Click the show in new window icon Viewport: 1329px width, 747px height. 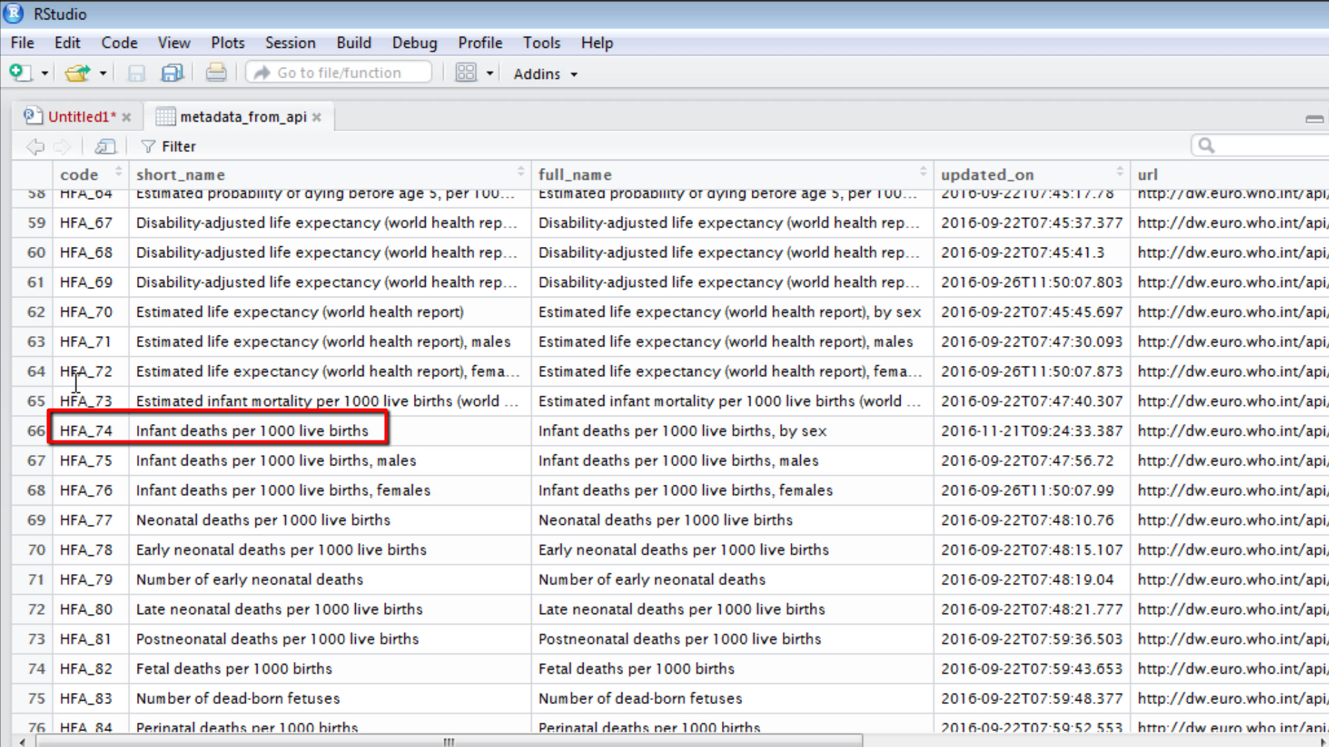(x=105, y=147)
